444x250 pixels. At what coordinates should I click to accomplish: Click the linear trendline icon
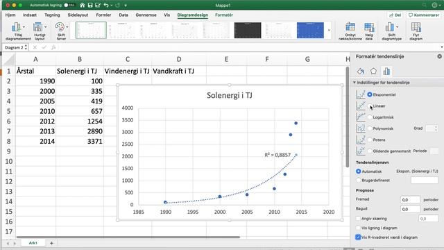point(361,106)
